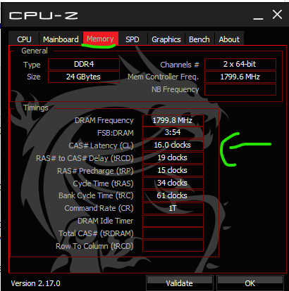Select the DRAM Frequency 1799.8 MHz field
The image size is (289, 291).
[x=173, y=120]
